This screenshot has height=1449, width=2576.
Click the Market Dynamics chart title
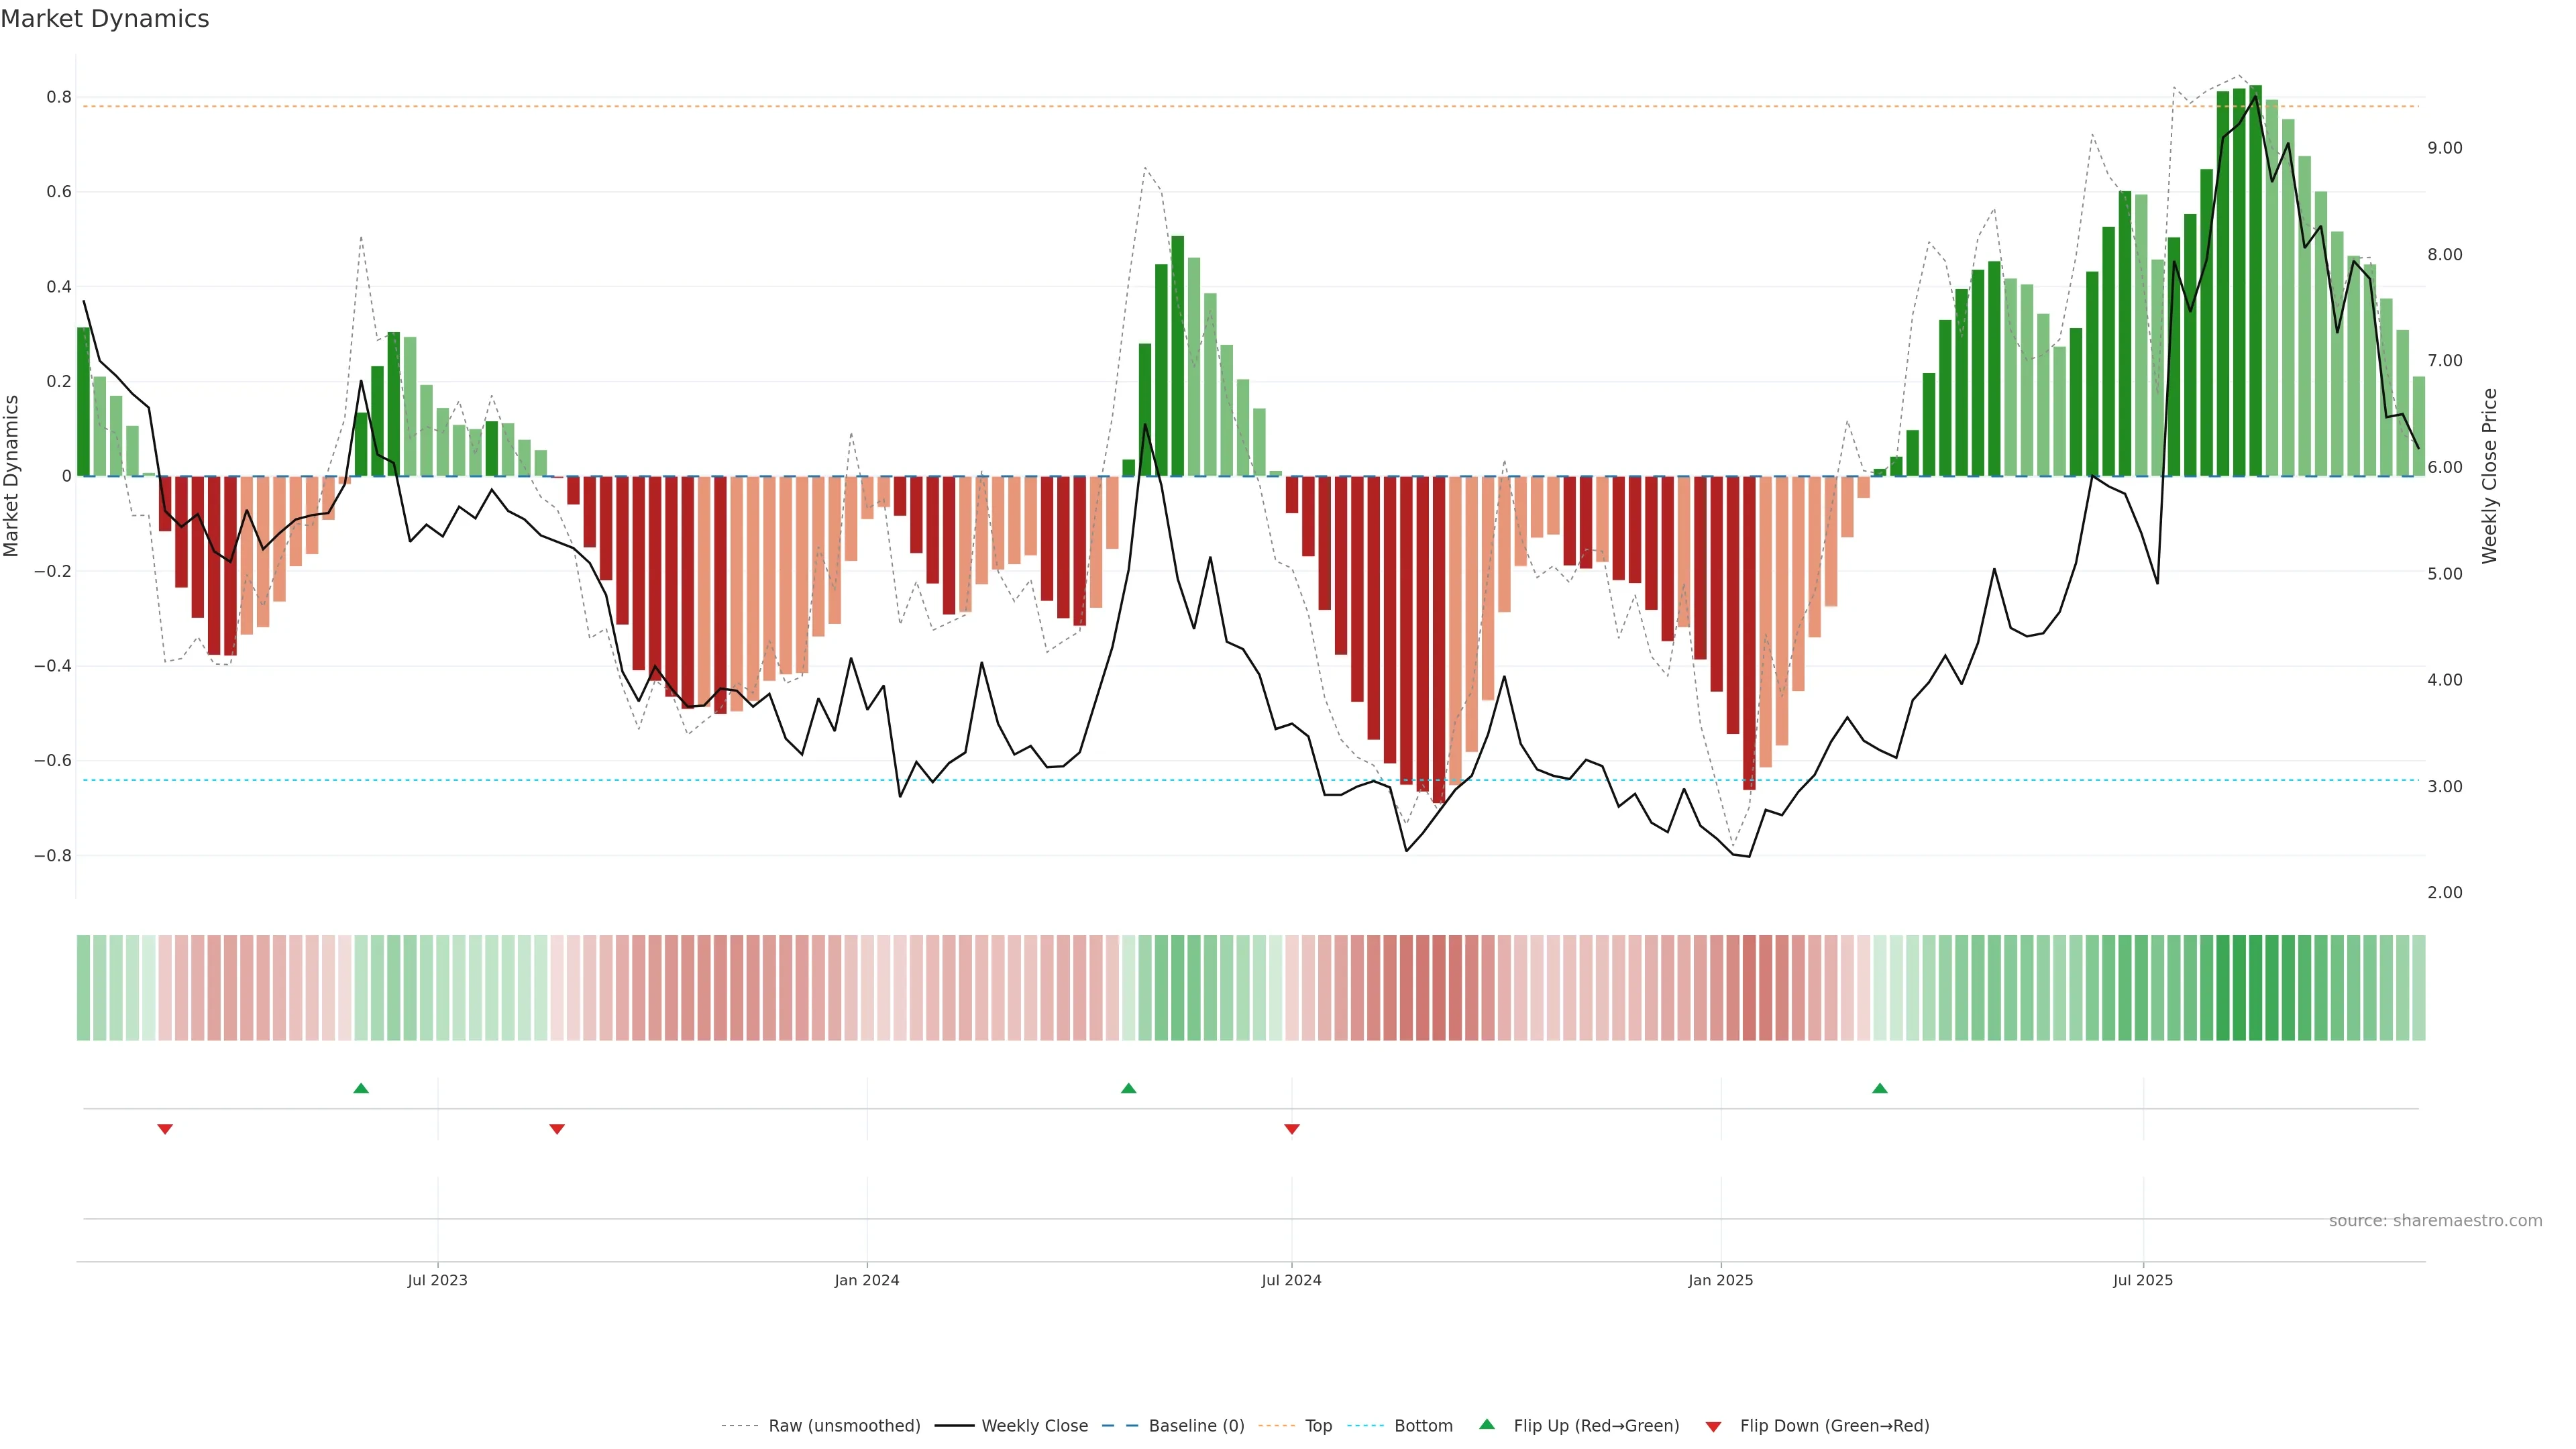coord(105,19)
